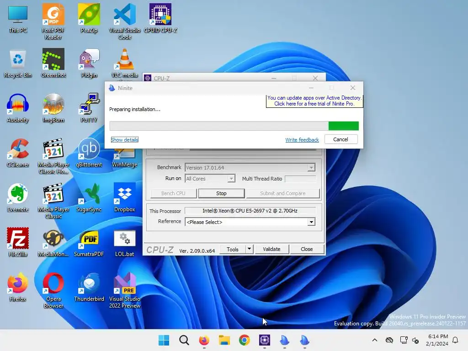The image size is (468, 351).
Task: Open taskbar Search
Action: [184, 340]
